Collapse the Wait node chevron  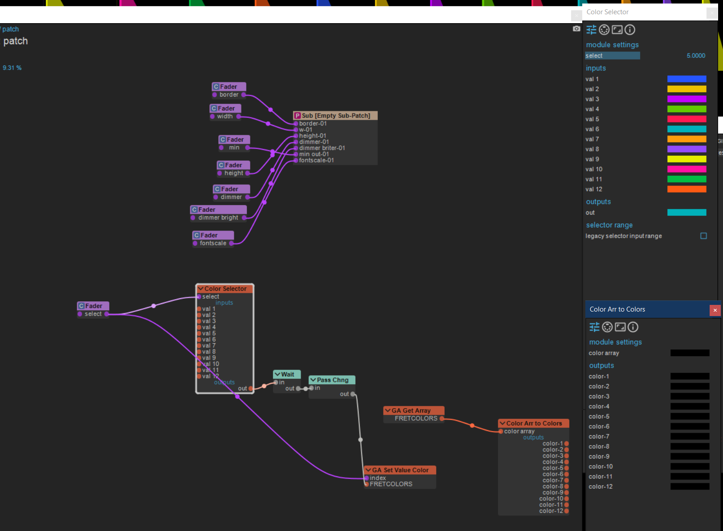click(x=277, y=374)
